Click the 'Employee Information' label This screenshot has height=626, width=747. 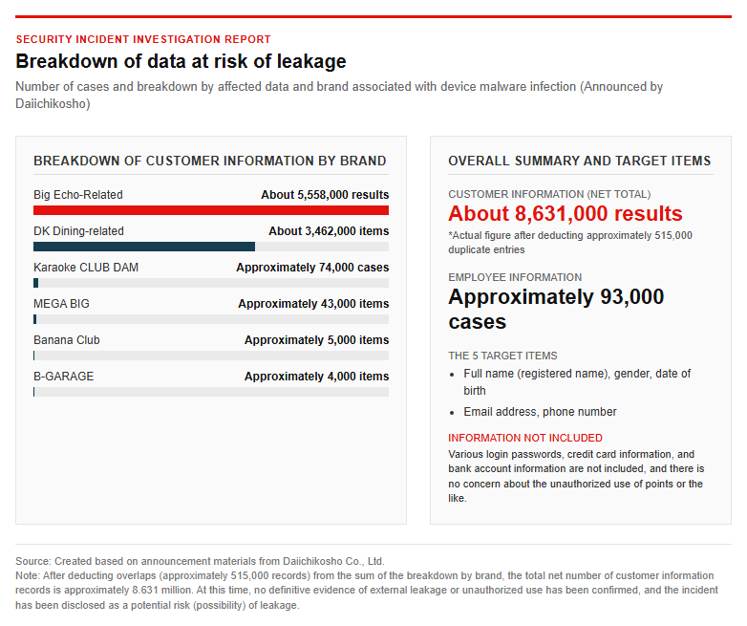515,277
